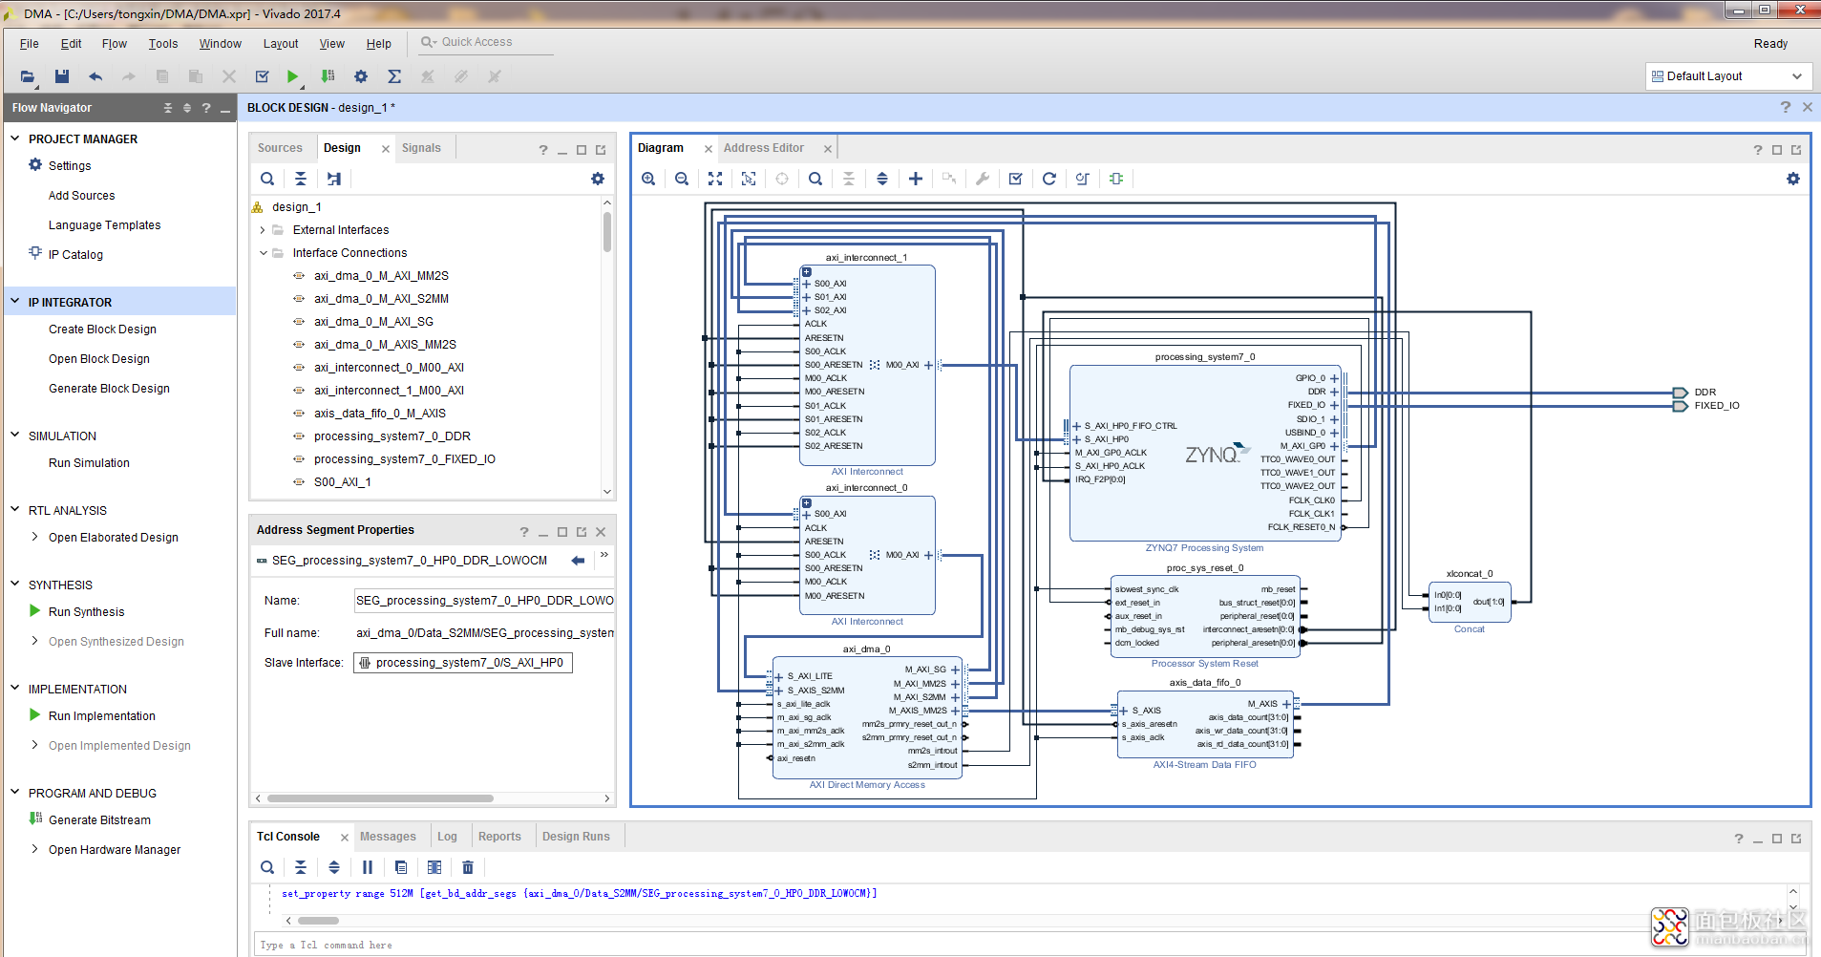Open settings gear in the main toolbar
The image size is (1821, 957).
361,76
